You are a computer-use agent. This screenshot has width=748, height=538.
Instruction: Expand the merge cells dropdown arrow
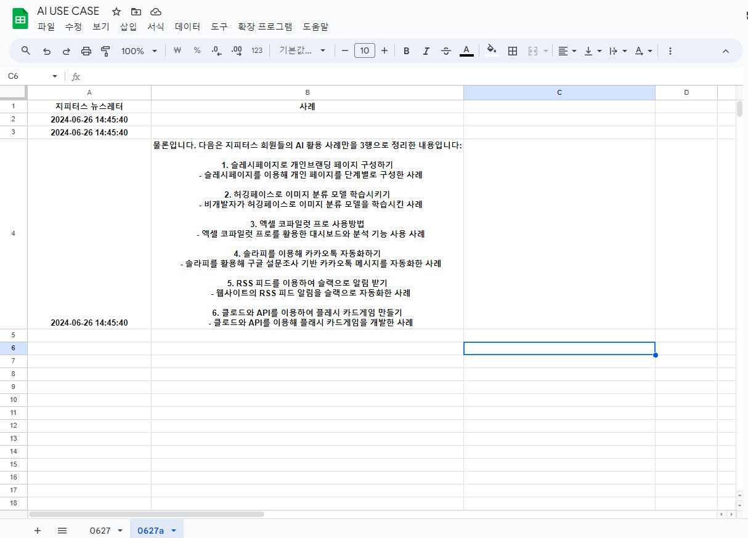click(x=545, y=50)
